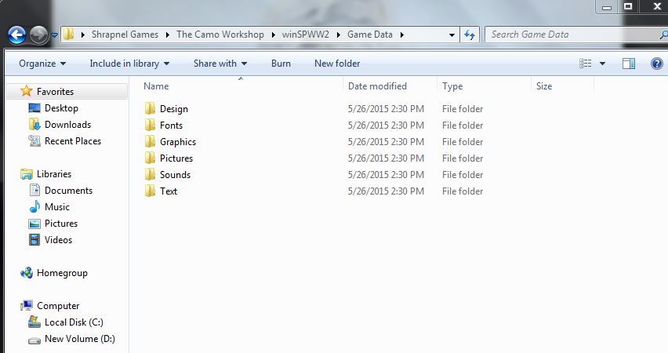The image size is (668, 353).
Task: Click the Burn toolbar button
Action: (x=281, y=64)
